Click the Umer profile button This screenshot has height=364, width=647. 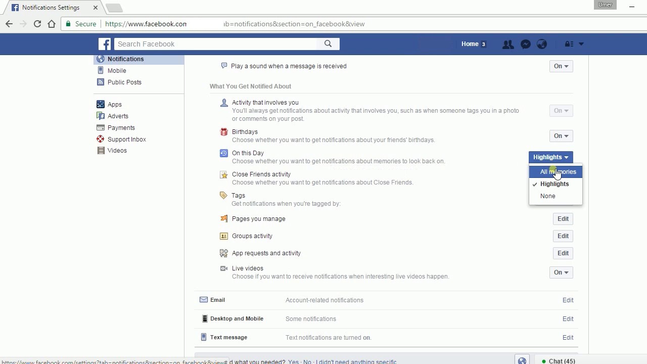[605, 5]
